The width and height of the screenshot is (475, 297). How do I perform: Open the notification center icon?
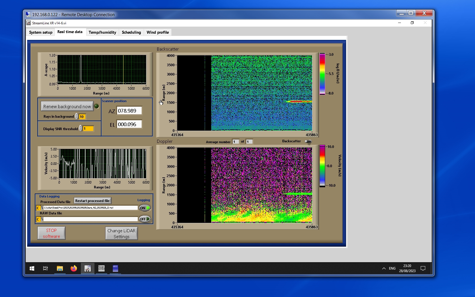(423, 268)
